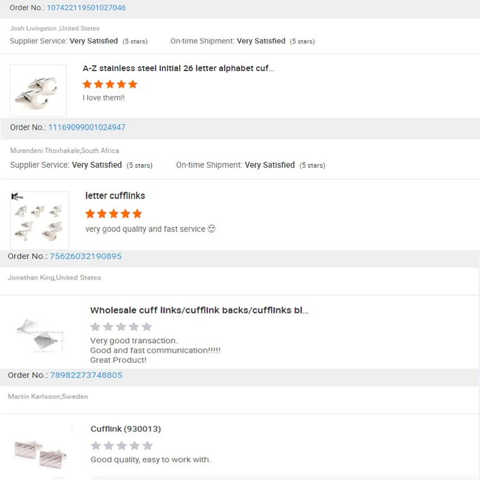Click the A-Z initial cufflink product thumbnail
The image size is (480, 480).
(x=38, y=90)
